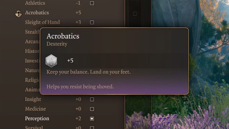Select the Medicine skill label
The image size is (229, 129).
(x=35, y=109)
